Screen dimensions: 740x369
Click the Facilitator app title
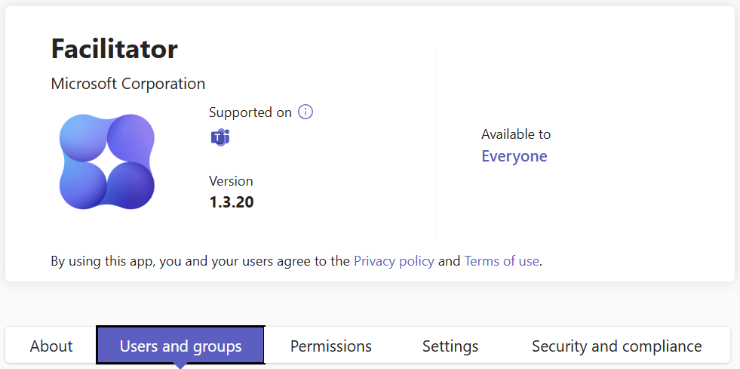pyautogui.click(x=114, y=48)
